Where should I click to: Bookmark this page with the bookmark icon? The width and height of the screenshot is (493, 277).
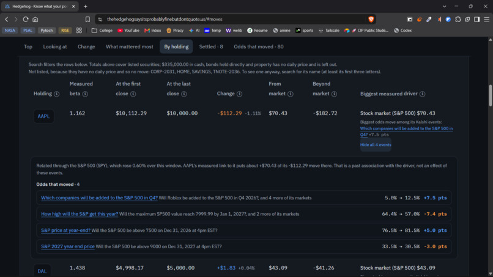click(x=87, y=19)
